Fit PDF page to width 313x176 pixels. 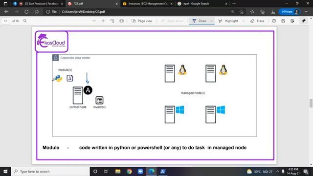coord(121,21)
